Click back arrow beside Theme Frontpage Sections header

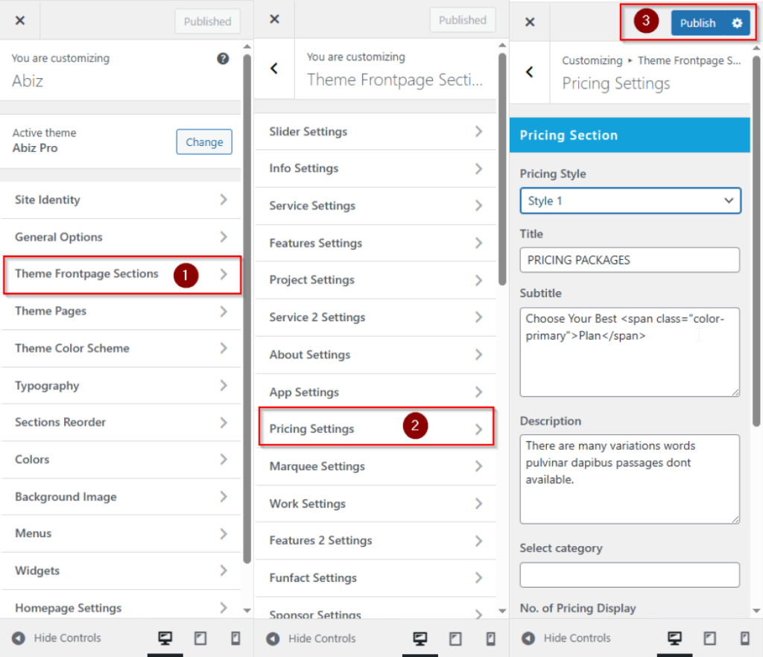coord(274,69)
